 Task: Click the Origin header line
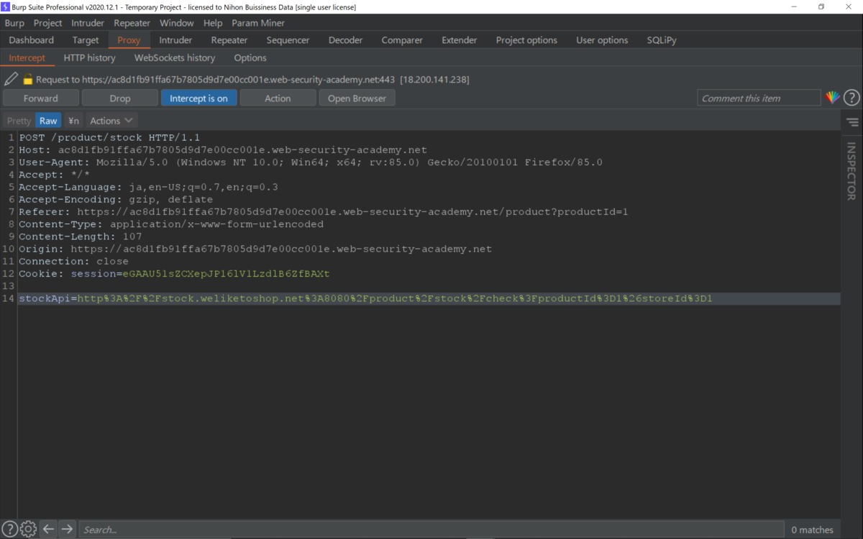click(255, 249)
